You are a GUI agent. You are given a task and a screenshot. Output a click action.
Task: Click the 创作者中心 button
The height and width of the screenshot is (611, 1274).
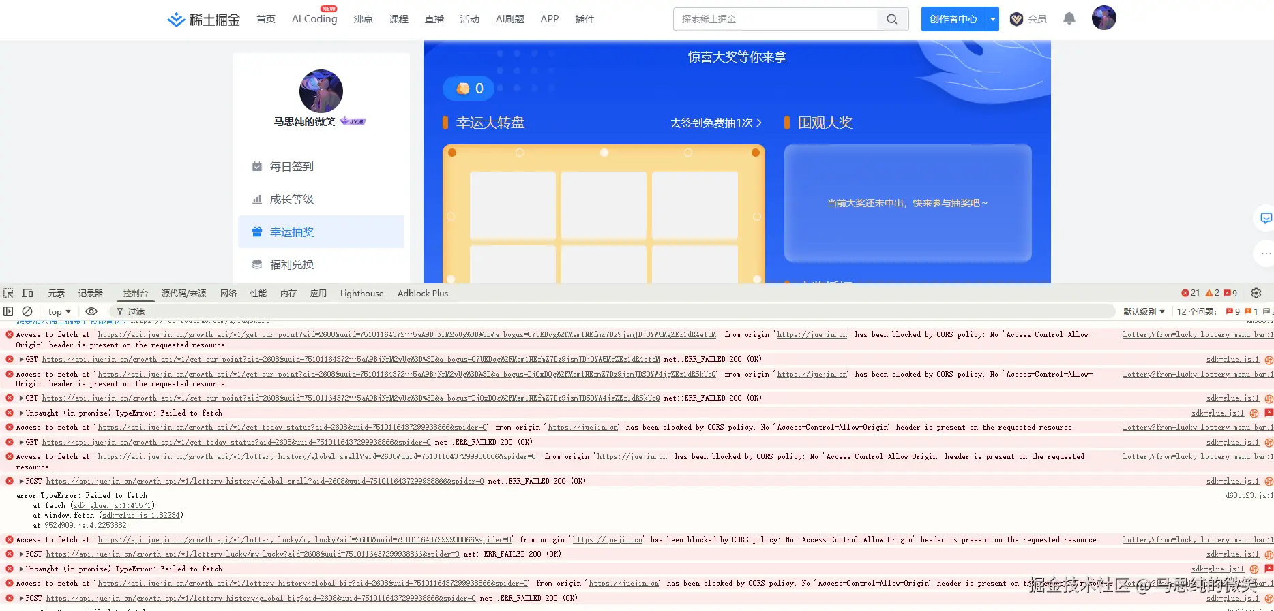pyautogui.click(x=953, y=19)
